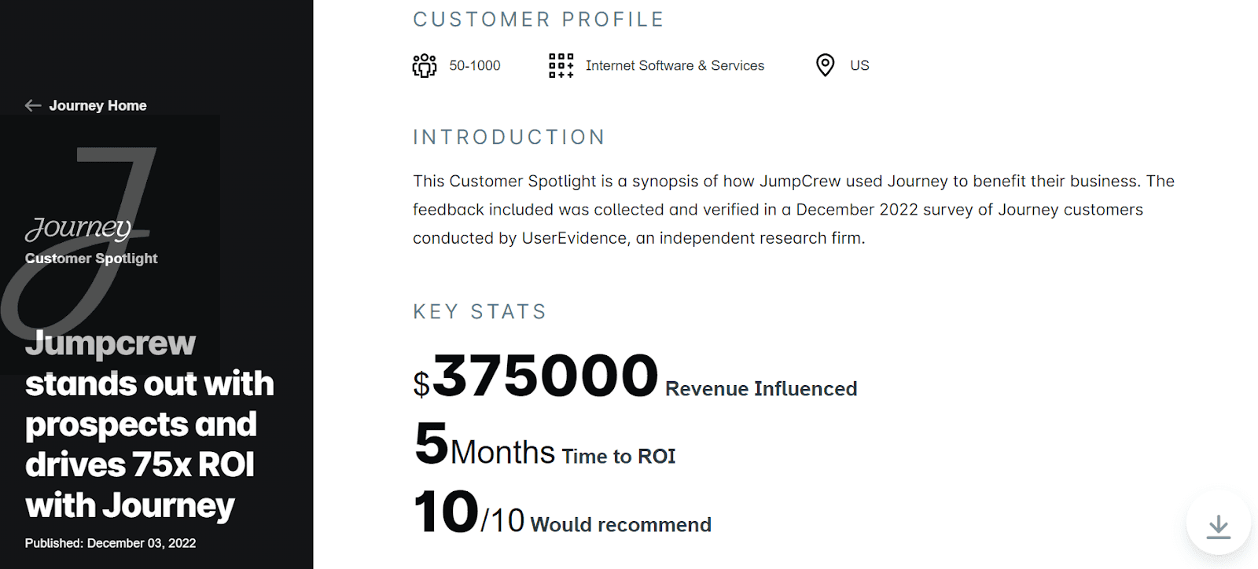The image size is (1258, 569).
Task: Click the Published December 03, 2022 date
Action: (x=110, y=543)
